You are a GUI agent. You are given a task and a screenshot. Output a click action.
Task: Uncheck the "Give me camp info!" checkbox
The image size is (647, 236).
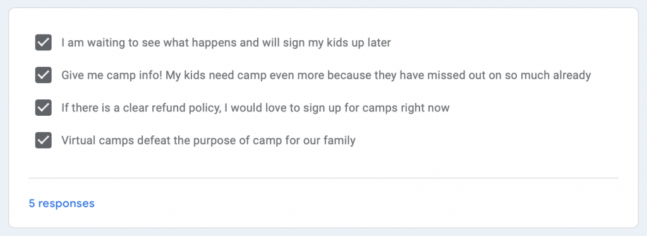pyautogui.click(x=44, y=76)
